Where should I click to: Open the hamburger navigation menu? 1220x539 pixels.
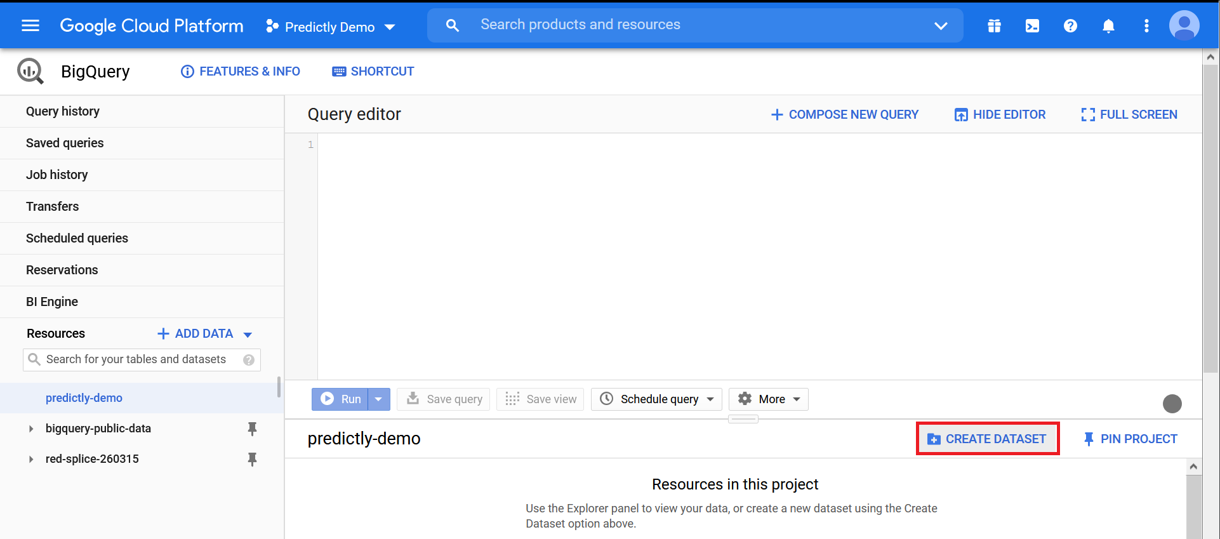click(30, 25)
